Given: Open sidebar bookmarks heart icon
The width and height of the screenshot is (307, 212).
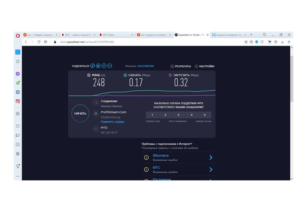Looking at the screenshot, I should point(18,126).
